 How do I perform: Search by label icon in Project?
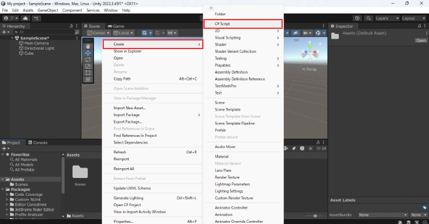tap(294, 149)
